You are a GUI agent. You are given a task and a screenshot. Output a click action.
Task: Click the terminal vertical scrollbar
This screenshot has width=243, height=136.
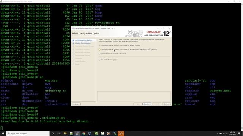[x=242, y=67]
